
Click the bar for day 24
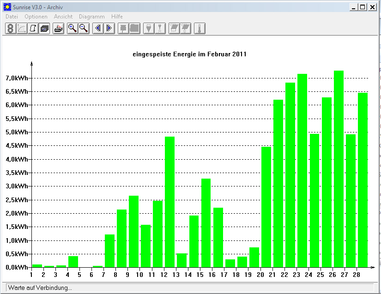point(314,200)
